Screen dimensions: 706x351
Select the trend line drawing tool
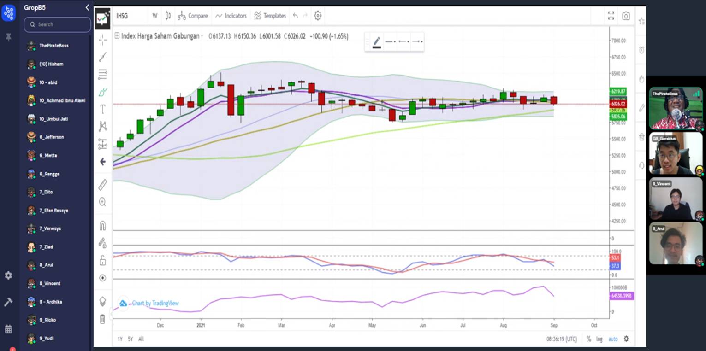[x=102, y=57]
